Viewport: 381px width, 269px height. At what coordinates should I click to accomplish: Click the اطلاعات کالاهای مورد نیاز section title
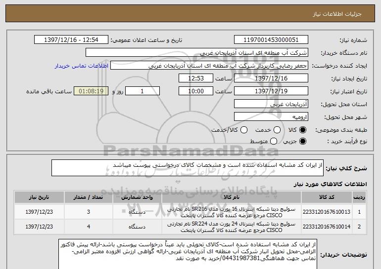point(330,184)
